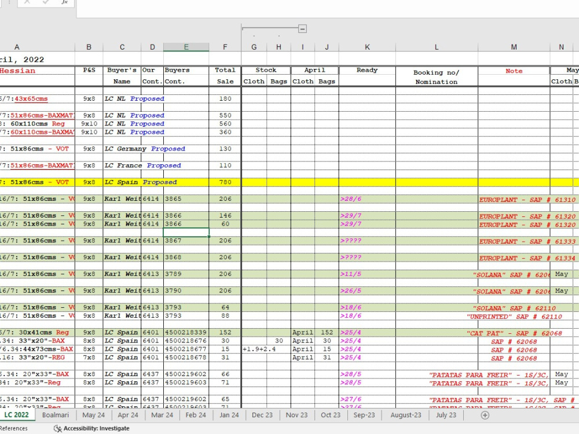The width and height of the screenshot is (579, 434).
Task: Select our contract 6437 in 4500219603 row
Action: click(x=151, y=382)
